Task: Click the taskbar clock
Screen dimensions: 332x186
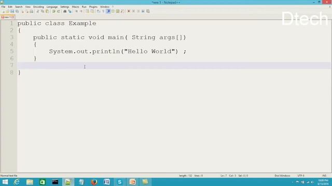Action: [323, 182]
